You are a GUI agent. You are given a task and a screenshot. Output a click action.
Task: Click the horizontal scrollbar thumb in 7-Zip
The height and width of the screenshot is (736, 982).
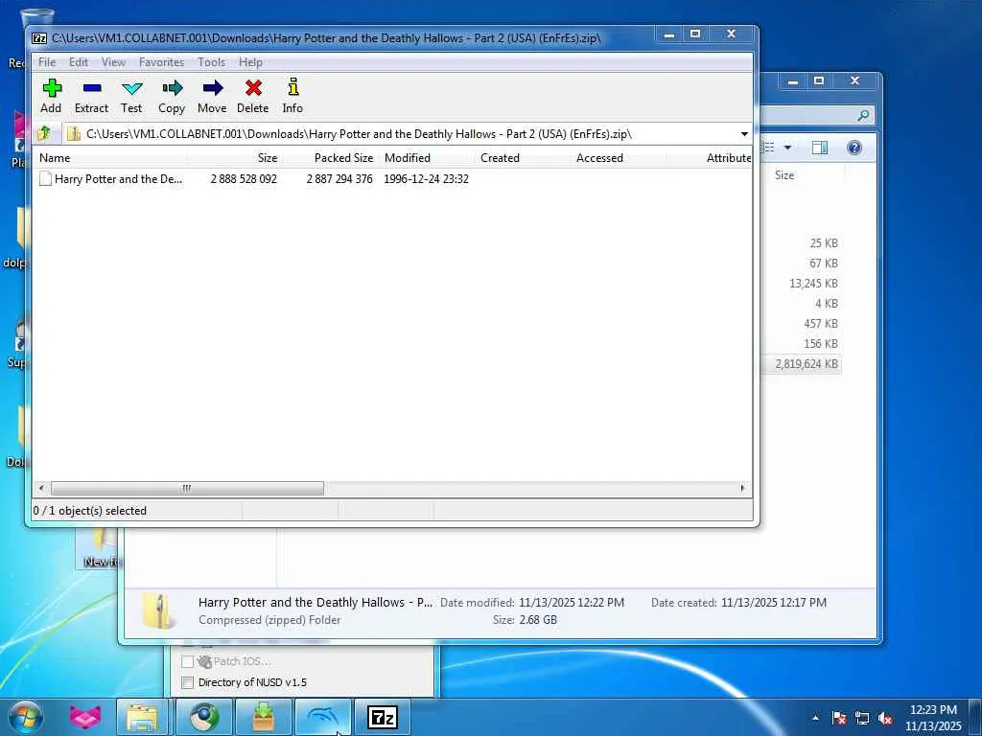click(187, 488)
